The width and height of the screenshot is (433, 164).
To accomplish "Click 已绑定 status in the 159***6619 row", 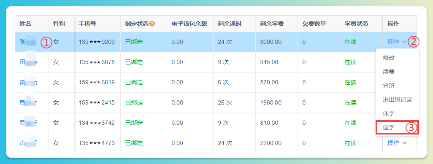I will [x=134, y=82].
